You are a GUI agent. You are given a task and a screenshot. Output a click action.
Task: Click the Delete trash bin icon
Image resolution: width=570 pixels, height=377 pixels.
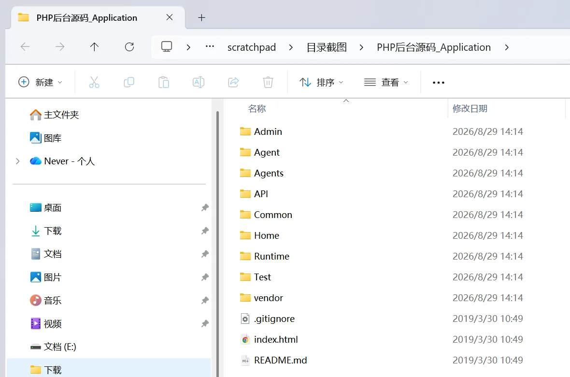[268, 82]
